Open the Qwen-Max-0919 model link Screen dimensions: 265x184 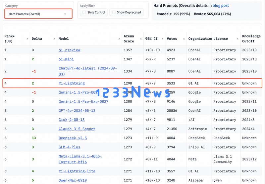click(x=73, y=180)
